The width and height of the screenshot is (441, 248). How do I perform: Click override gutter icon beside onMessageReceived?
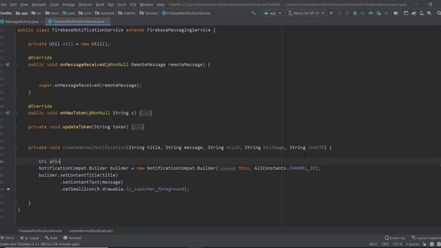point(8,64)
